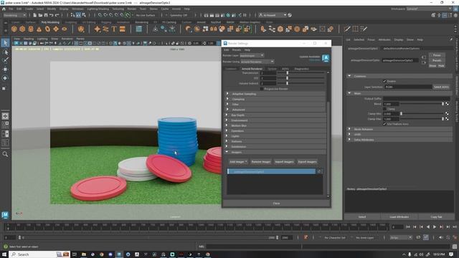Click the Layer Selection input field

point(408,87)
